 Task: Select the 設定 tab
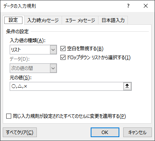14,20
